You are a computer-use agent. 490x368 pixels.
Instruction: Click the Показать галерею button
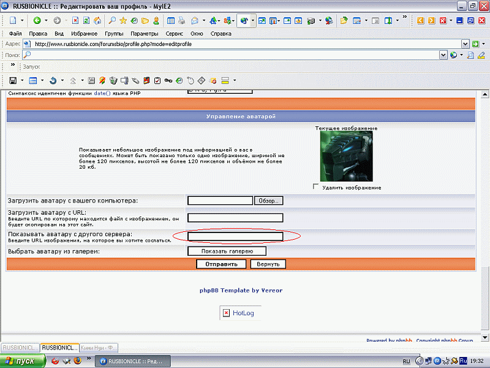227,251
